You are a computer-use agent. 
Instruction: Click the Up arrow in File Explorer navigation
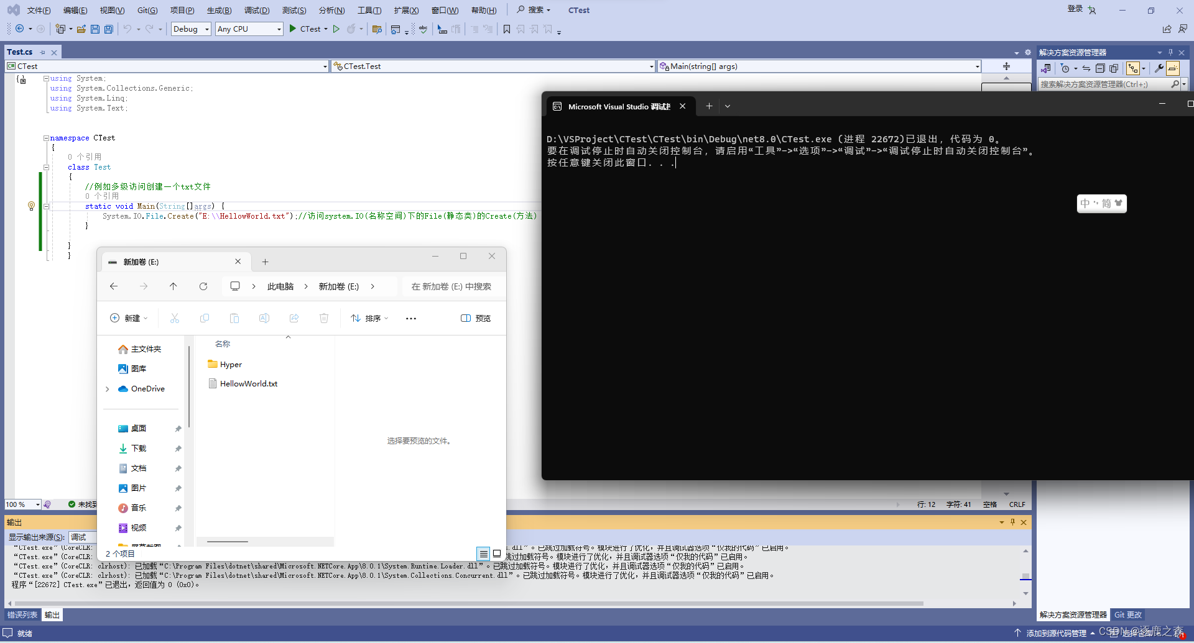pos(174,286)
